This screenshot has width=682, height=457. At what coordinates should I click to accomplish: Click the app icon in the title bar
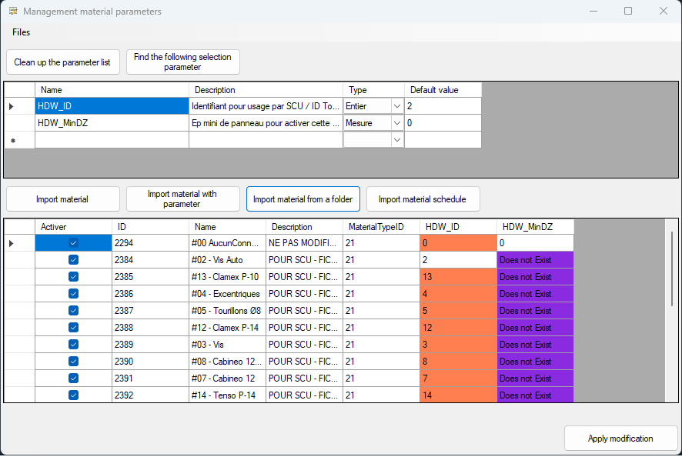pyautogui.click(x=13, y=11)
